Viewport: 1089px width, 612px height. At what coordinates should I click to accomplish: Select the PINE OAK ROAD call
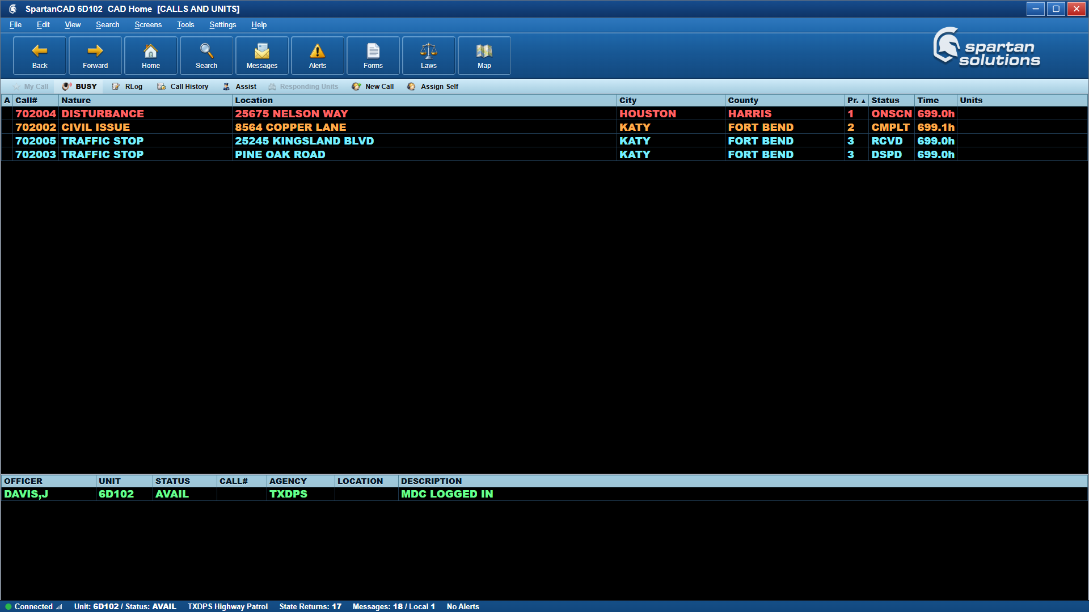[544, 154]
